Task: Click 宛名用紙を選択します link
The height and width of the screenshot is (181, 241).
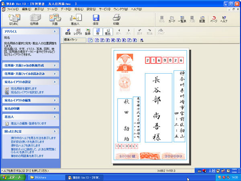Action: (23, 88)
